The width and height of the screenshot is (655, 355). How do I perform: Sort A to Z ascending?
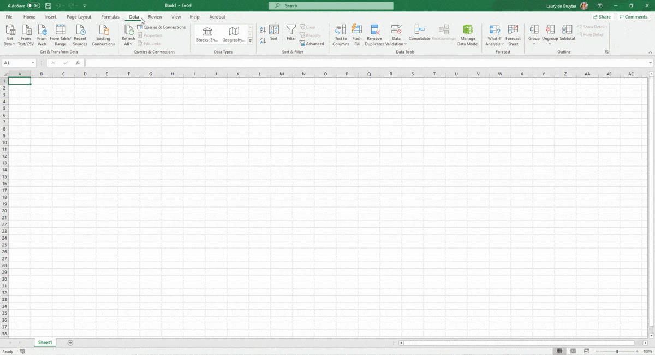point(263,30)
